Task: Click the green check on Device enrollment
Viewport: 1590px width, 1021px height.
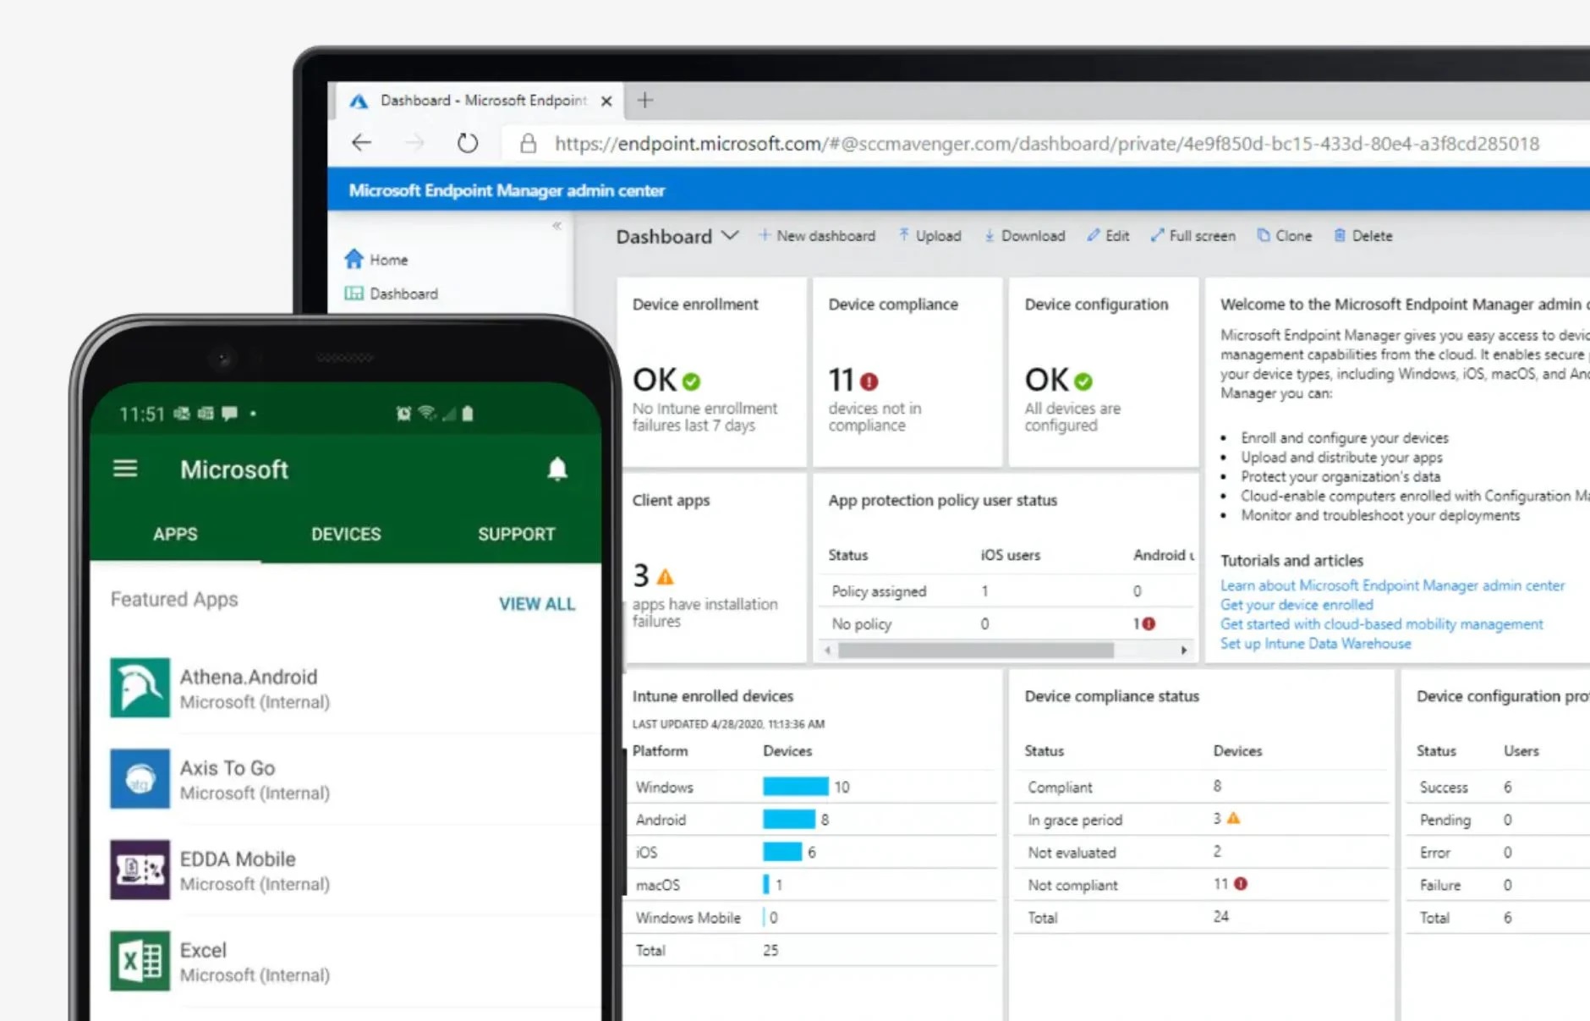Action: [691, 382]
